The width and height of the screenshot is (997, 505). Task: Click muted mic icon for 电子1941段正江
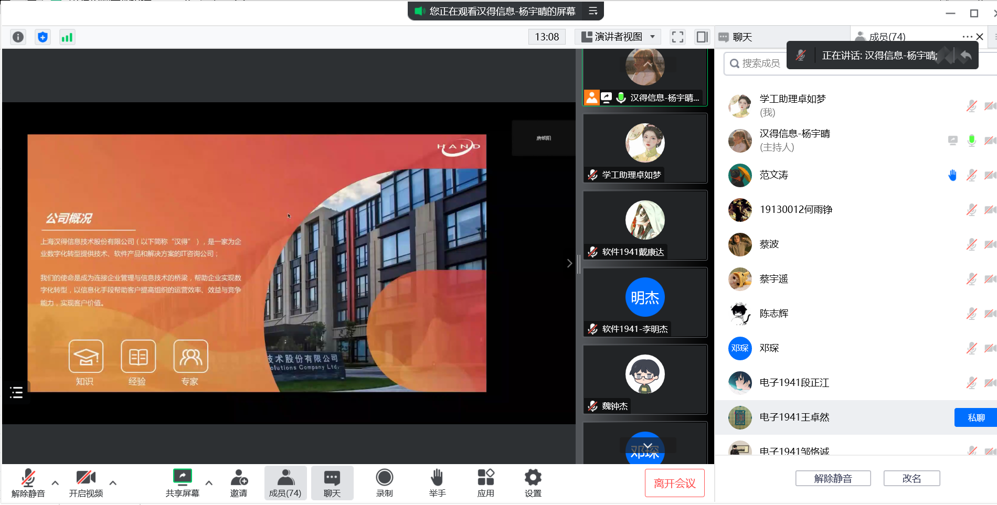[972, 383]
